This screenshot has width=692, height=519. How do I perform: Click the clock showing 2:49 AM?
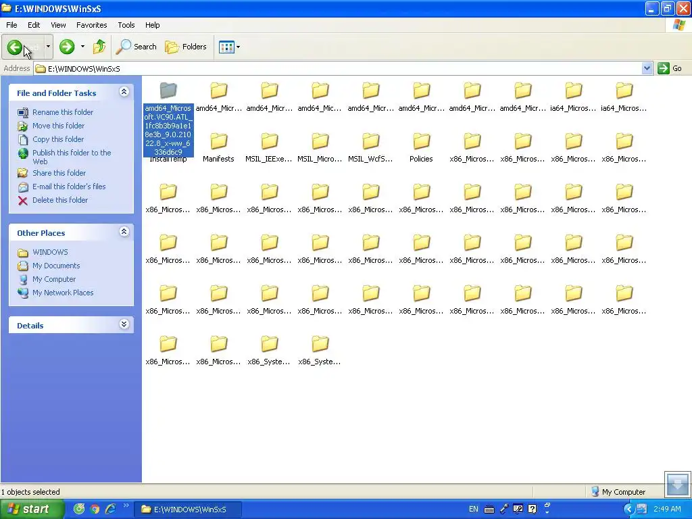coord(667,510)
